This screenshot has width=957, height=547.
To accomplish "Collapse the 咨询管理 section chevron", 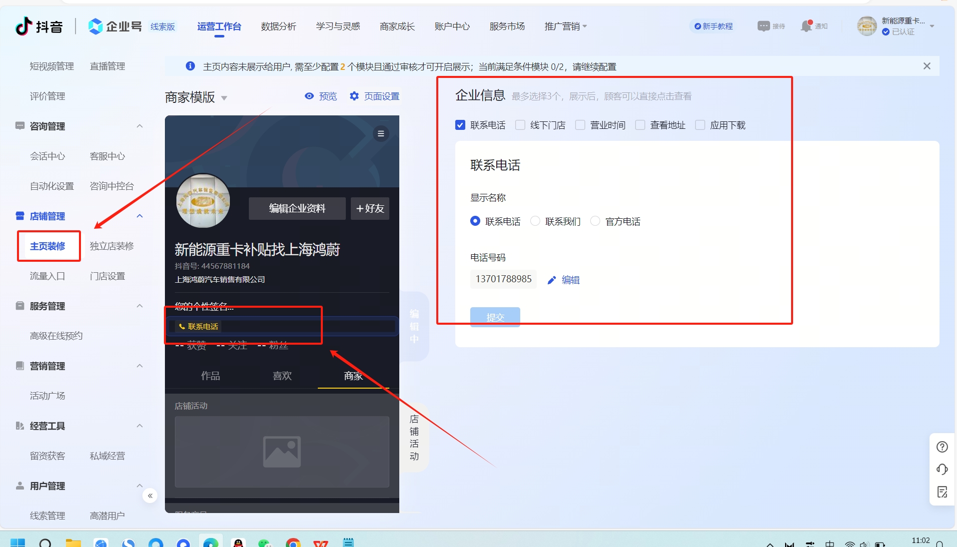I will [x=140, y=126].
